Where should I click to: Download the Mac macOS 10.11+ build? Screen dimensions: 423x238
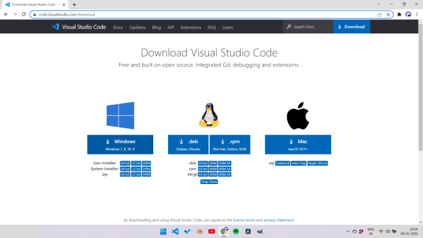(x=298, y=144)
